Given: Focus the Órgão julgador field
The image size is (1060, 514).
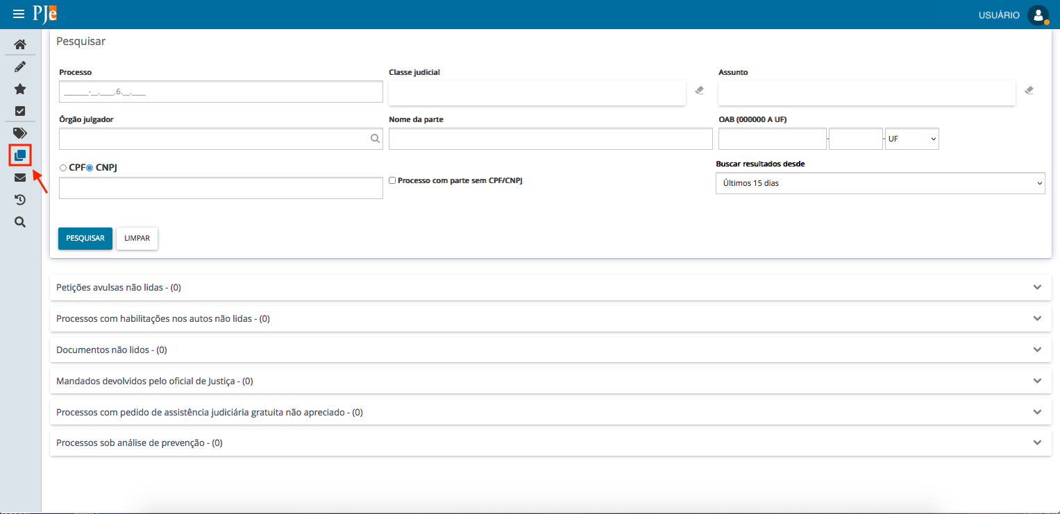Looking at the screenshot, I should [x=221, y=139].
